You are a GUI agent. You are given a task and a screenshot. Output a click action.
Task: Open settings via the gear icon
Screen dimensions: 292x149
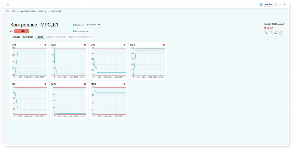click(x=275, y=5)
